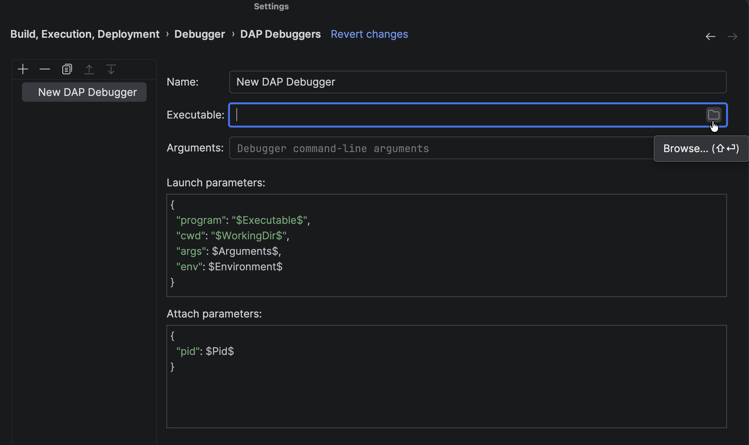Revert changes to debugger settings
The image size is (749, 445).
pos(369,34)
